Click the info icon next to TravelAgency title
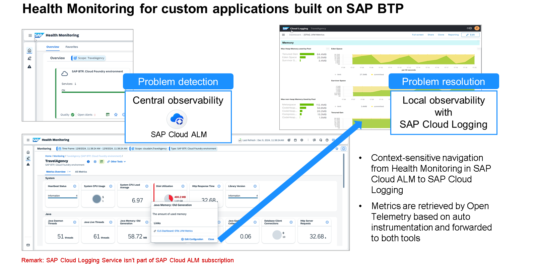 tap(88, 162)
